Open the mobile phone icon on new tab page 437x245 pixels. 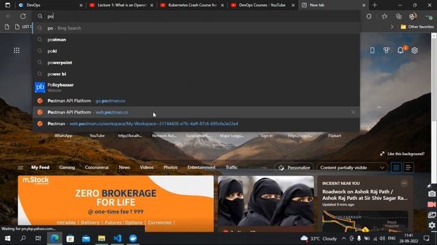[372, 50]
